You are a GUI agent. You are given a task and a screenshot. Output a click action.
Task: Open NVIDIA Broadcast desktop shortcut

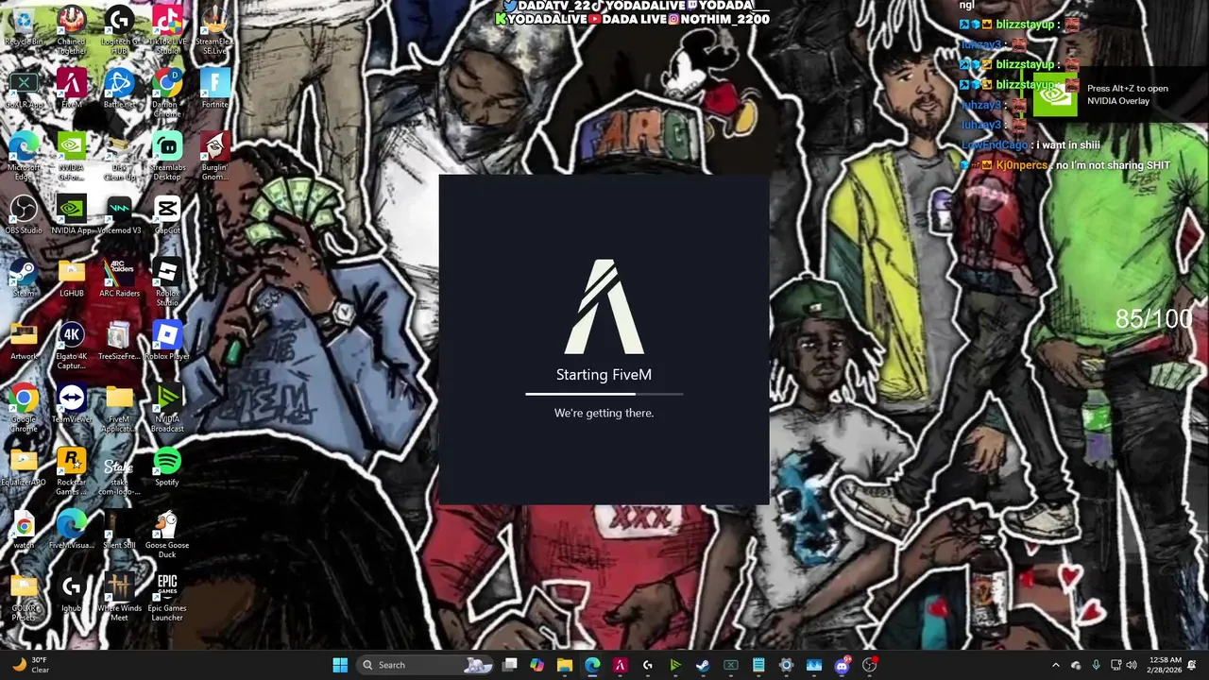[x=167, y=408]
